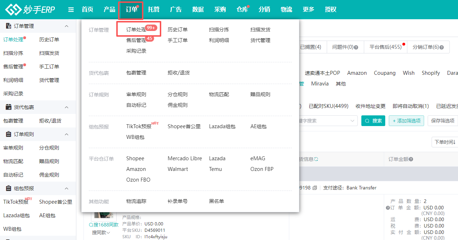Click the help icon left of the 订单金额 row

(388, 208)
